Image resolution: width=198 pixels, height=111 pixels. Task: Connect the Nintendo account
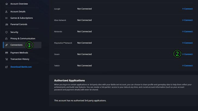pyautogui.click(x=187, y=32)
